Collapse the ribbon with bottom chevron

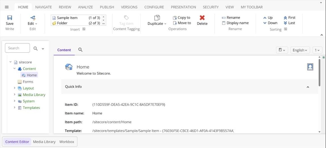[322, 35]
